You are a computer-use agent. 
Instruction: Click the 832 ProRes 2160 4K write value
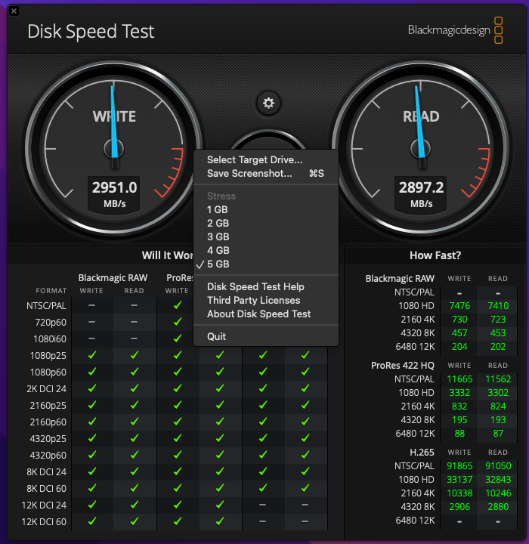click(459, 406)
